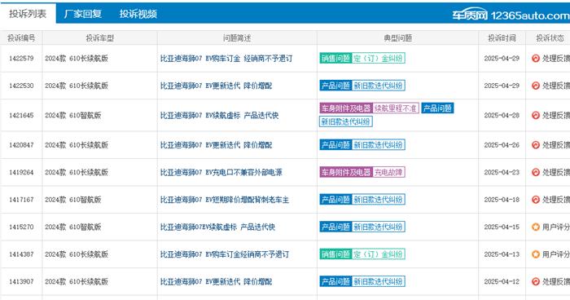Click 销售问题 tag in row 1414387
The image size is (570, 300).
tap(335, 254)
